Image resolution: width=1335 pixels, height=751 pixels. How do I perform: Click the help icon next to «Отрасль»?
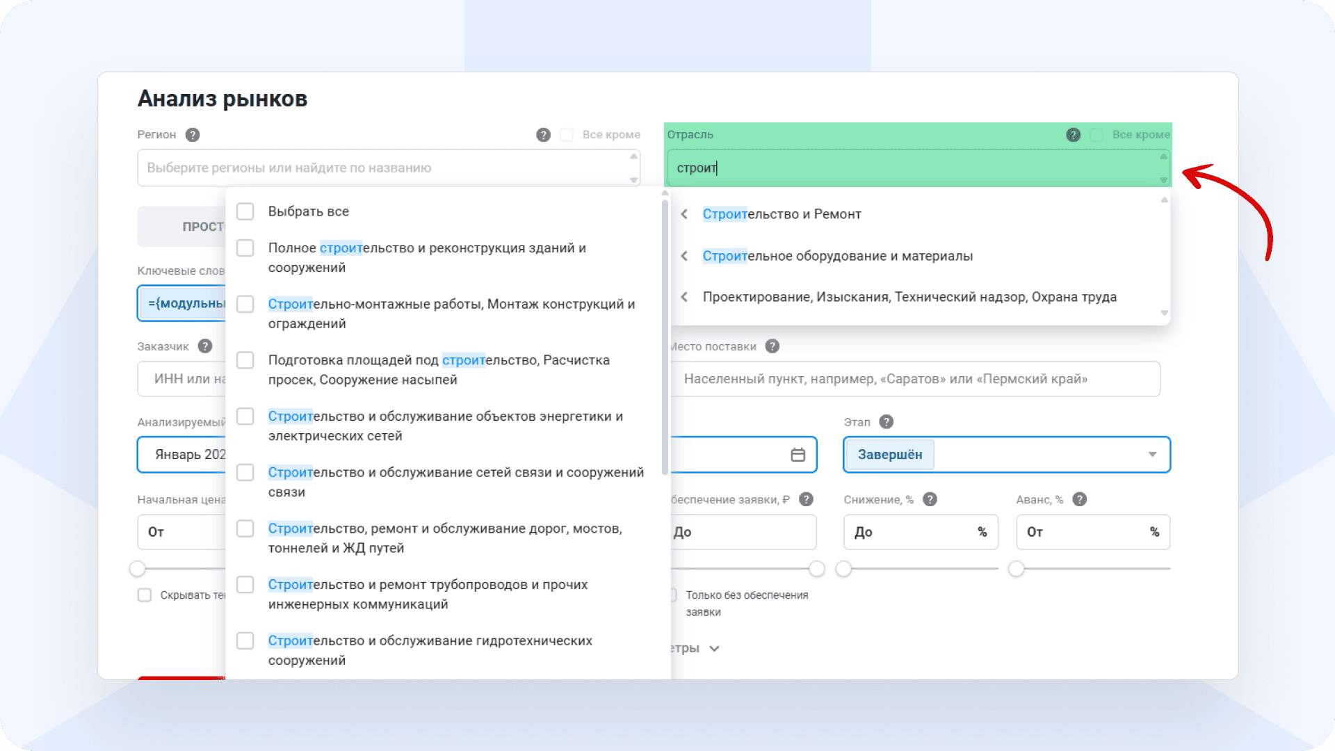tap(1073, 134)
